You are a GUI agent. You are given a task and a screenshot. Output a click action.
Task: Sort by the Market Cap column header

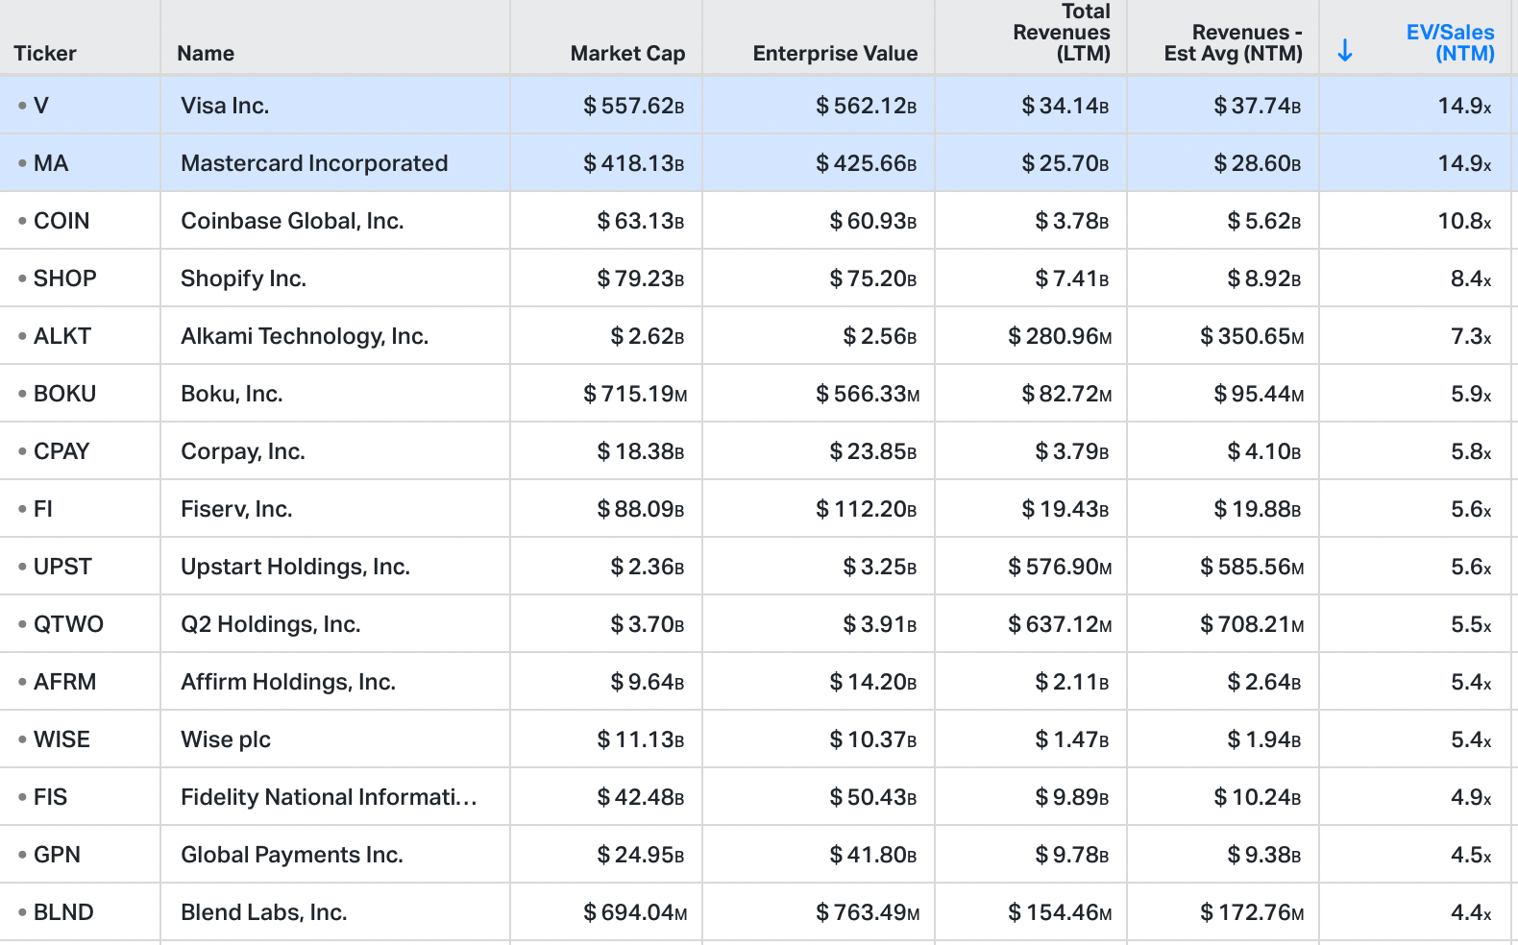tap(627, 53)
